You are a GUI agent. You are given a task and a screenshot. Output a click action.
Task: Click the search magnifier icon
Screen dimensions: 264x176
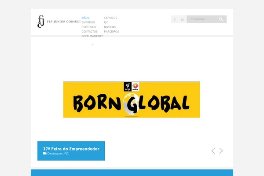221,19
